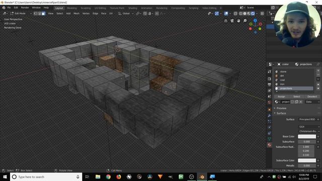Click the Assign button
322x181 pixels.
coord(281,97)
